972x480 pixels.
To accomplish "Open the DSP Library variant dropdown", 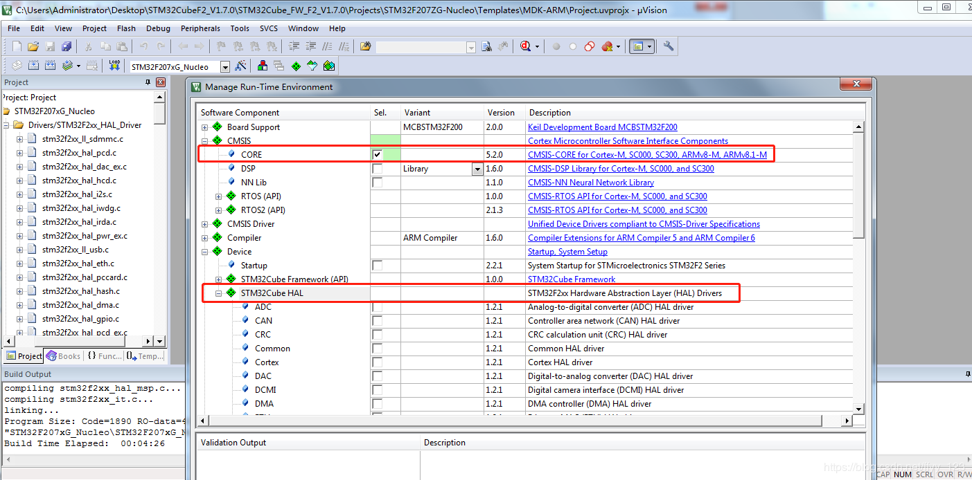I will click(x=477, y=169).
